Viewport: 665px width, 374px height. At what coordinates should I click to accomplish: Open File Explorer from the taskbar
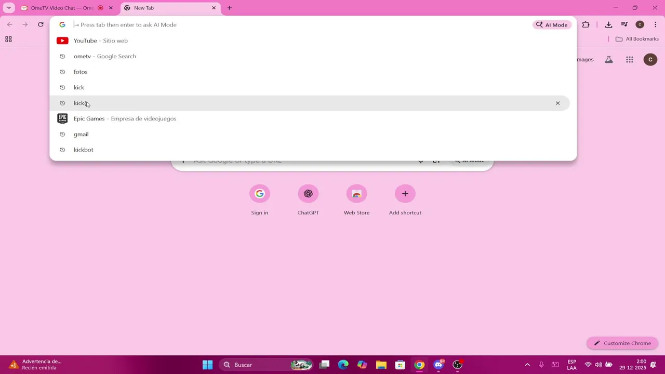point(381,365)
